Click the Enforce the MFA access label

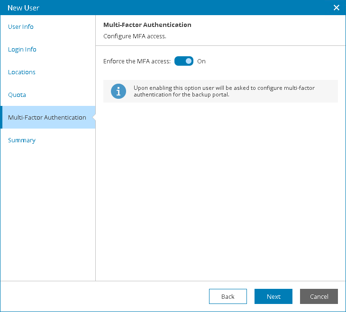click(x=137, y=61)
